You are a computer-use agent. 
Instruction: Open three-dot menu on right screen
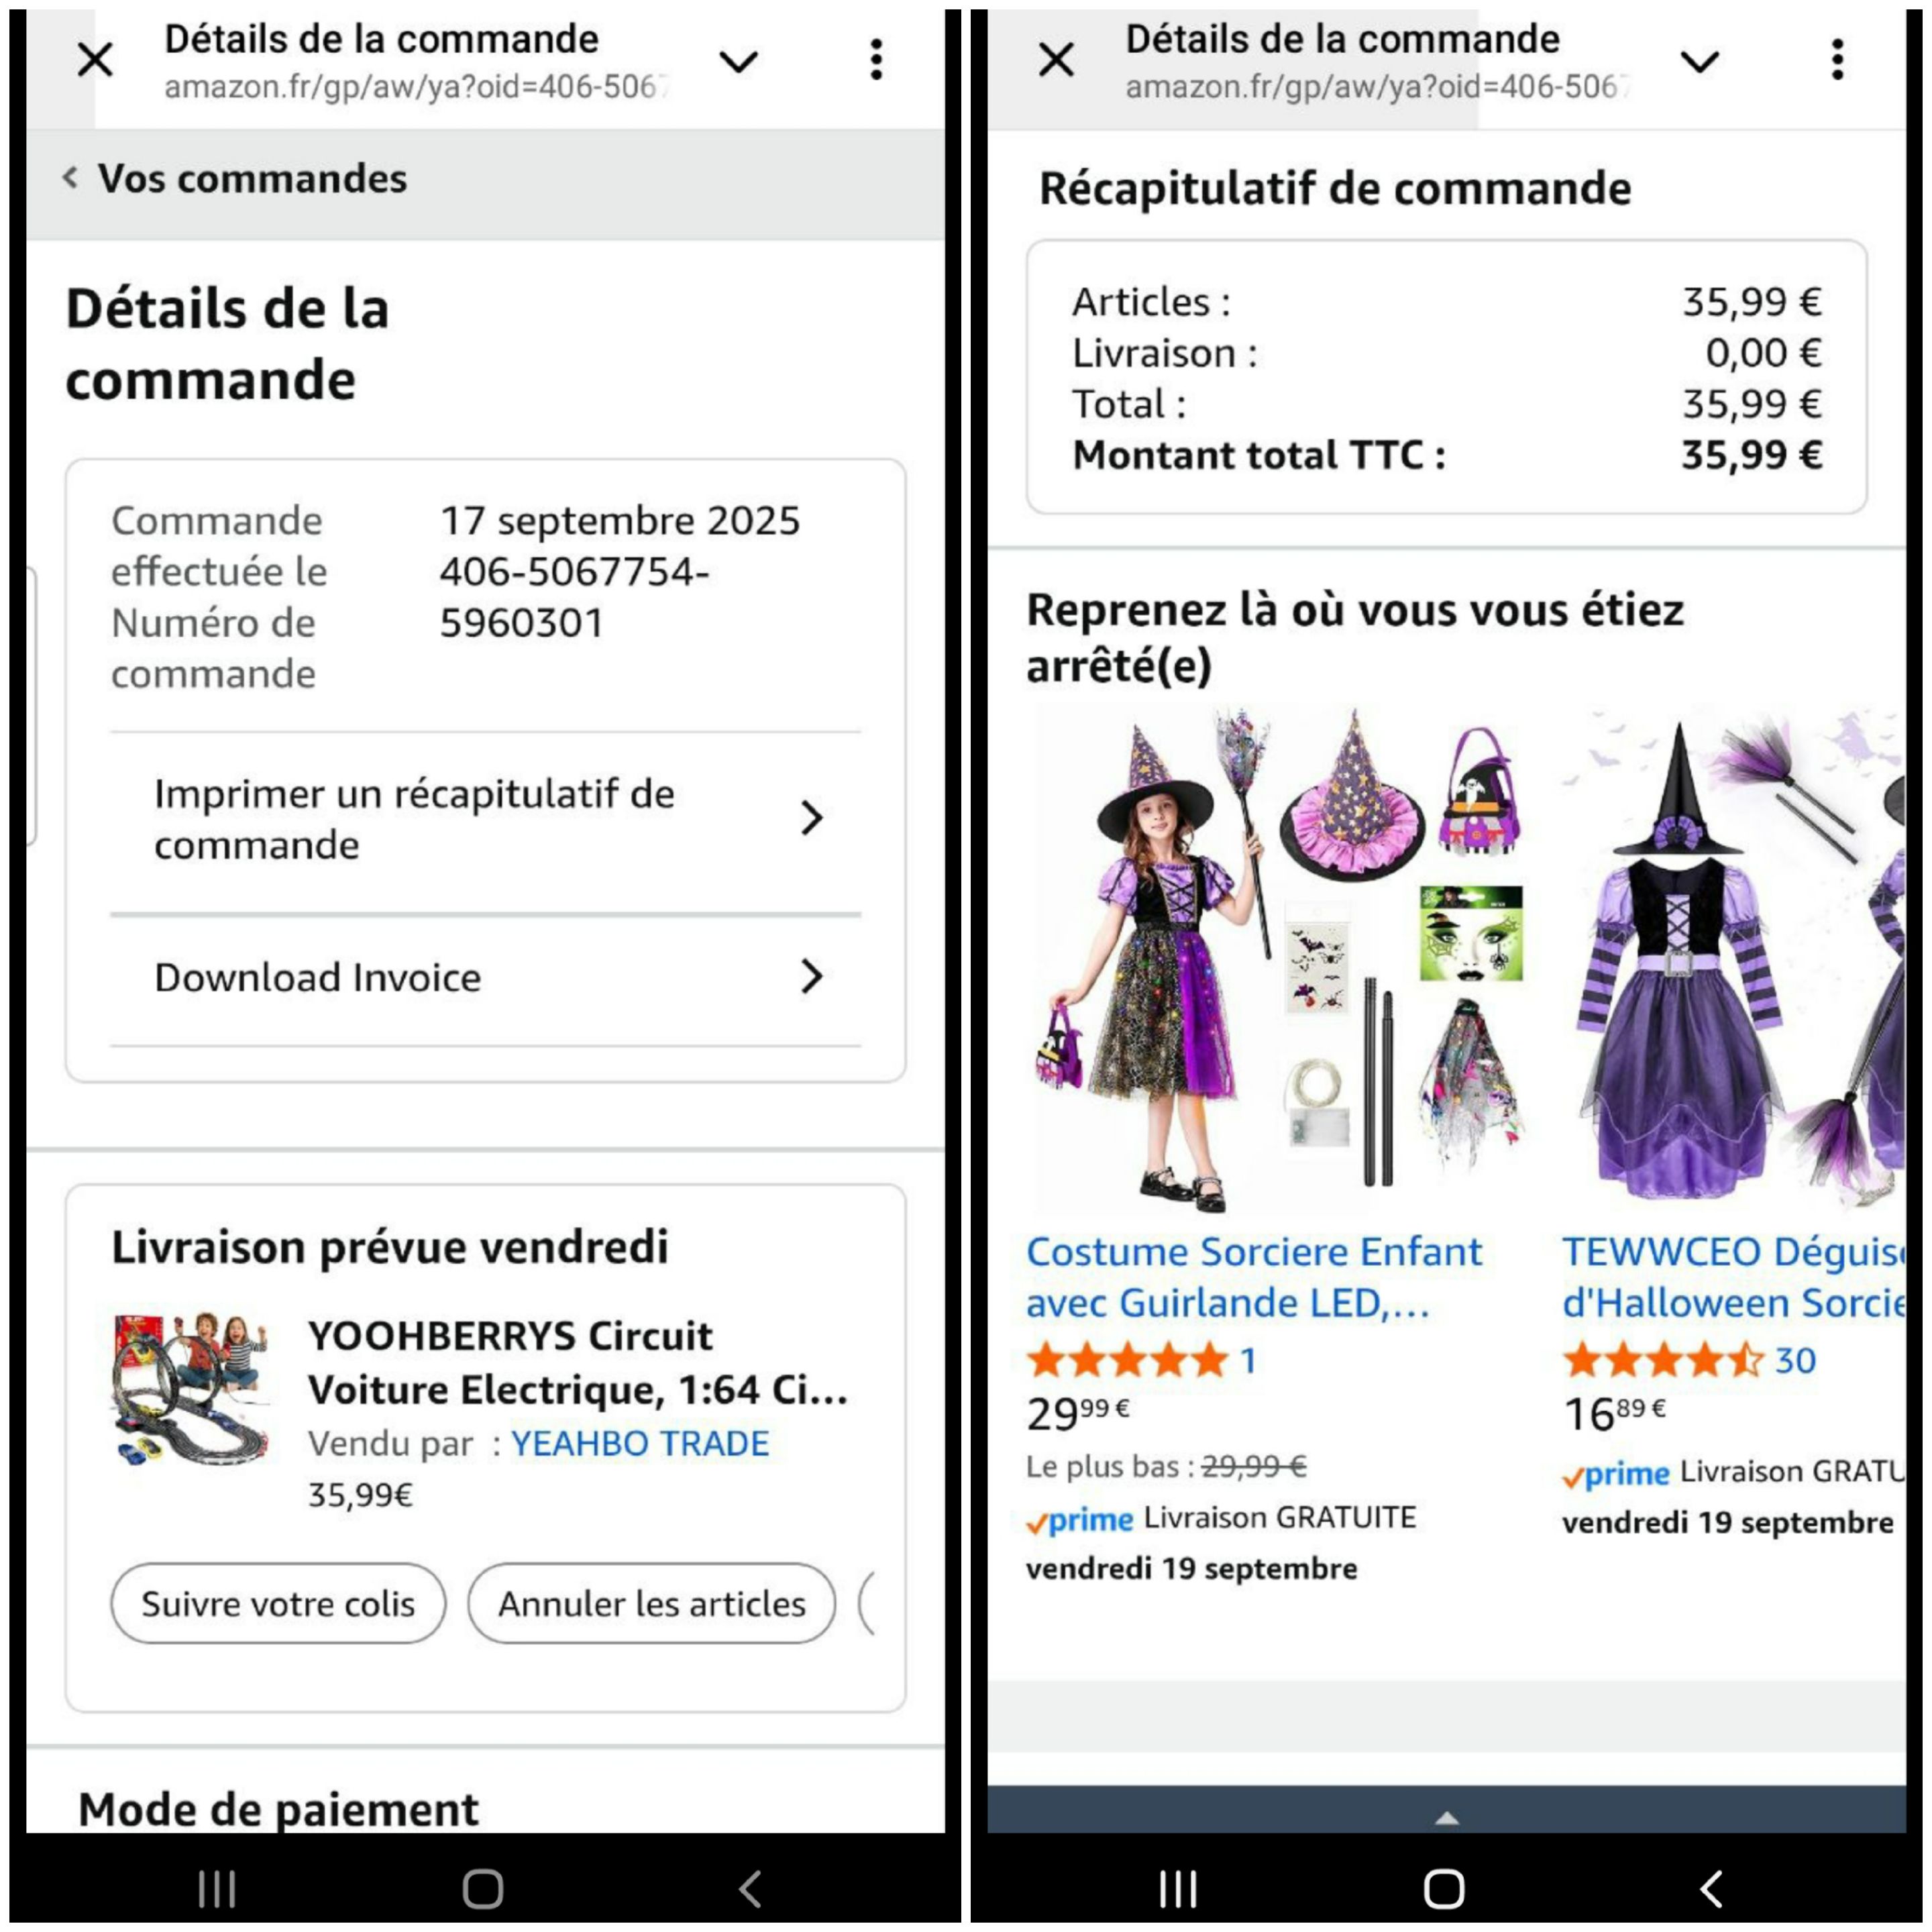coord(1837,60)
